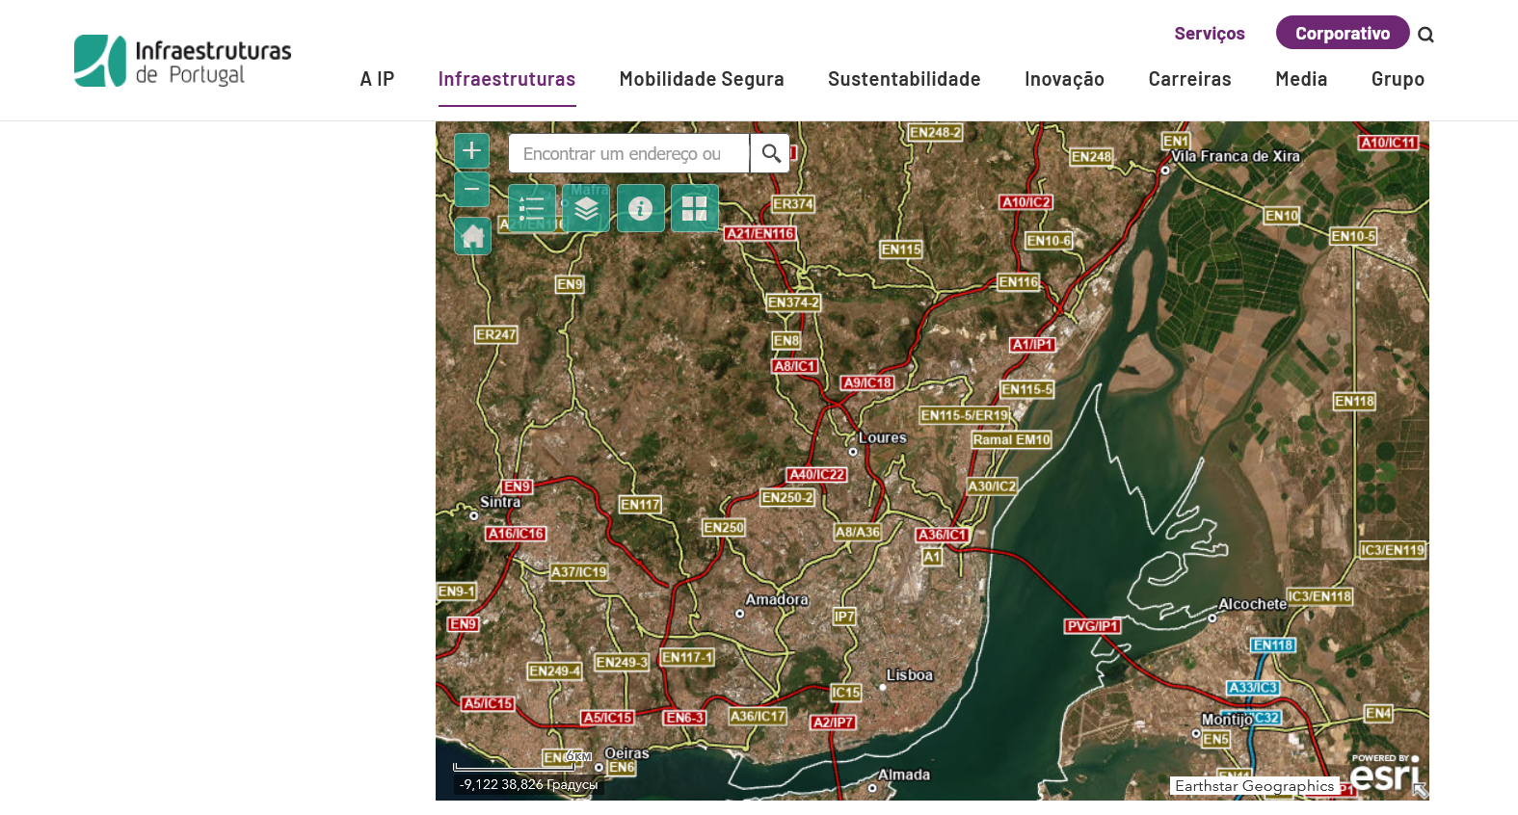Open the Mobilidade Segura menu
This screenshot has width=1518, height=815.
(702, 79)
